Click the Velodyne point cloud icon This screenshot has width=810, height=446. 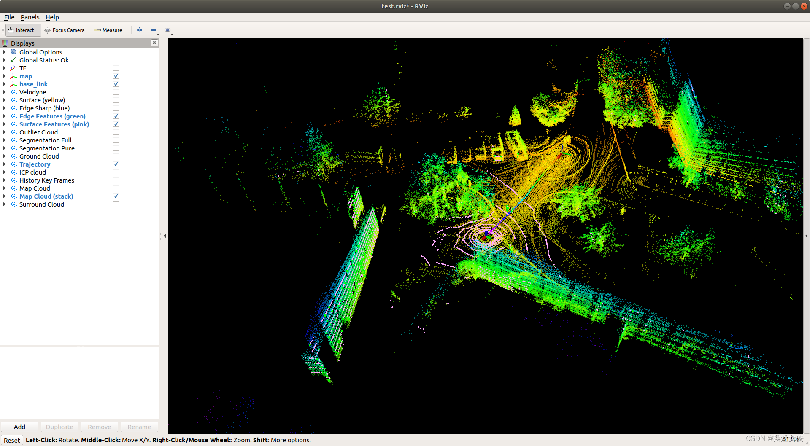13,92
